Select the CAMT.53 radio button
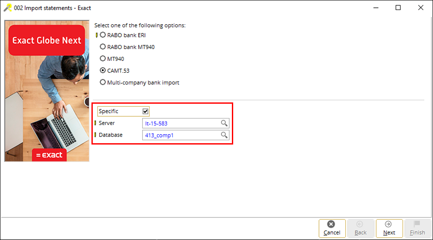 tap(103, 70)
